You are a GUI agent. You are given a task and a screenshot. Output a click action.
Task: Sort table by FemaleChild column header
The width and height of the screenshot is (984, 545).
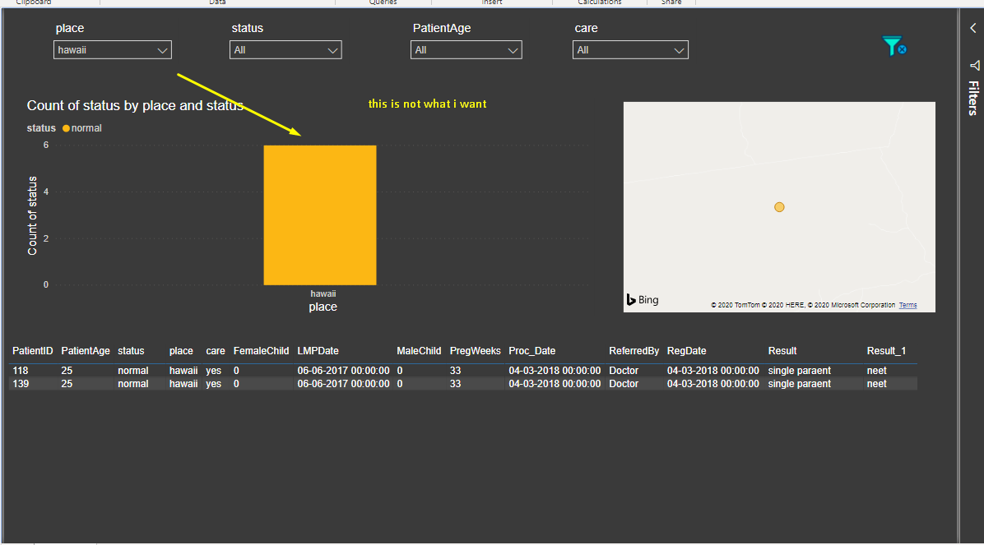(x=261, y=351)
